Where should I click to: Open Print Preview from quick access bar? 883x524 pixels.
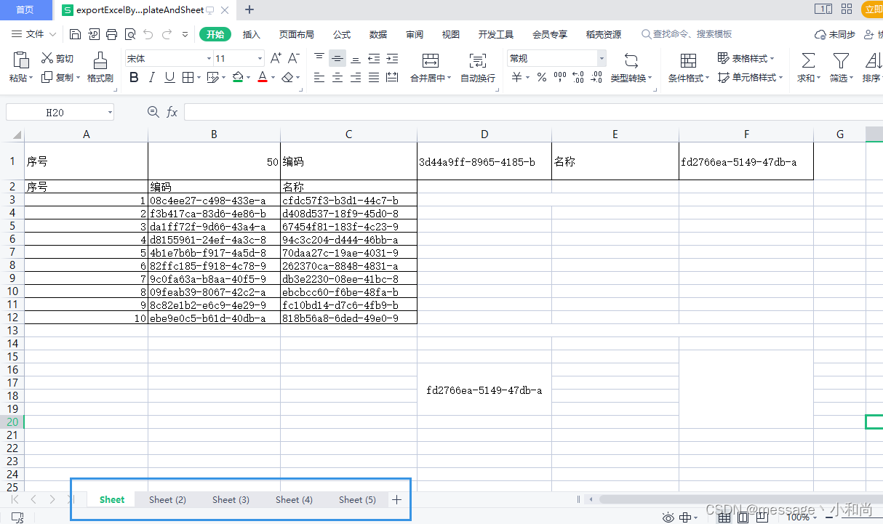point(130,34)
